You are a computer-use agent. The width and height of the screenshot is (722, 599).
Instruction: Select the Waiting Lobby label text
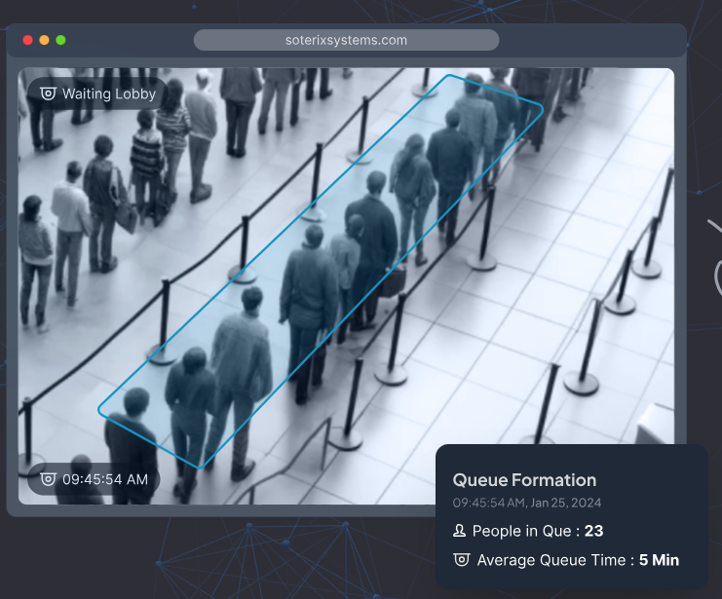108,94
